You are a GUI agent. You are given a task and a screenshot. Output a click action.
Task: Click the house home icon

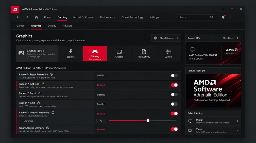[x=36, y=17]
